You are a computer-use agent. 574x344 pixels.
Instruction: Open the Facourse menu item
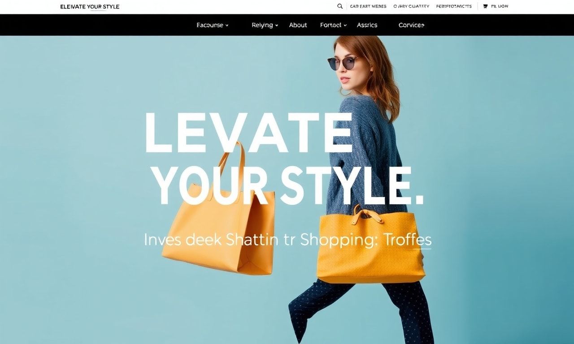pos(210,25)
